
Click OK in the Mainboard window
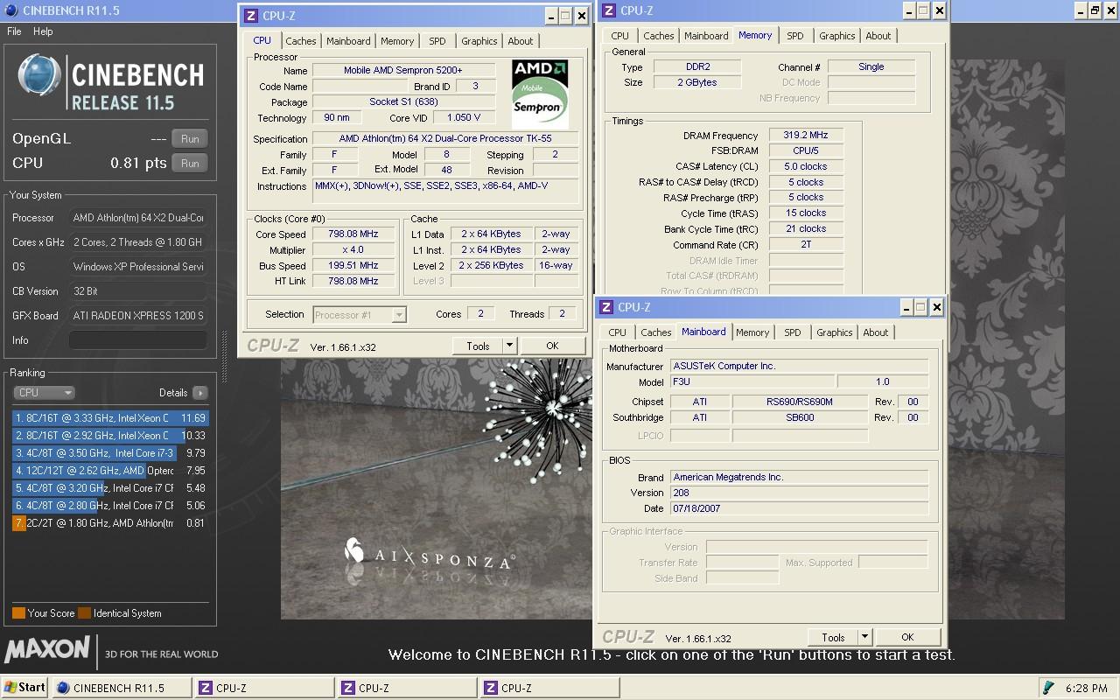tap(907, 637)
